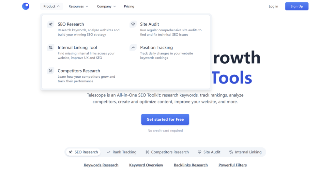Click 'No credit-card required' text
The height and width of the screenshot is (171, 334).
click(165, 131)
